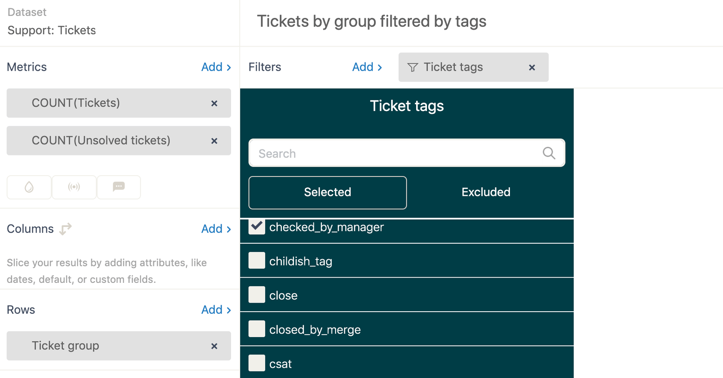Add a new metric
This screenshot has width=723, height=378.
216,67
